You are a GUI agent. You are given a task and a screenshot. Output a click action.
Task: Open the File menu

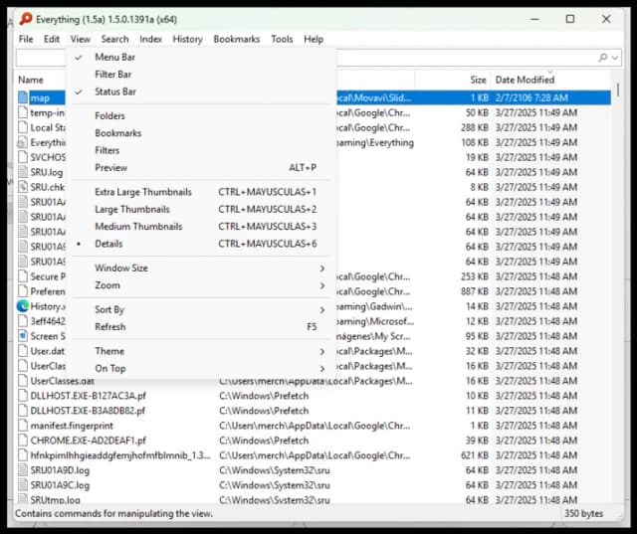click(x=26, y=40)
